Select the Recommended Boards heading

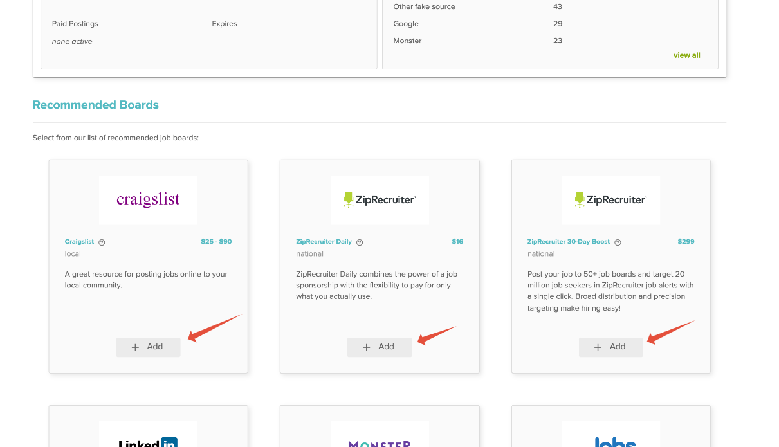pyautogui.click(x=96, y=105)
